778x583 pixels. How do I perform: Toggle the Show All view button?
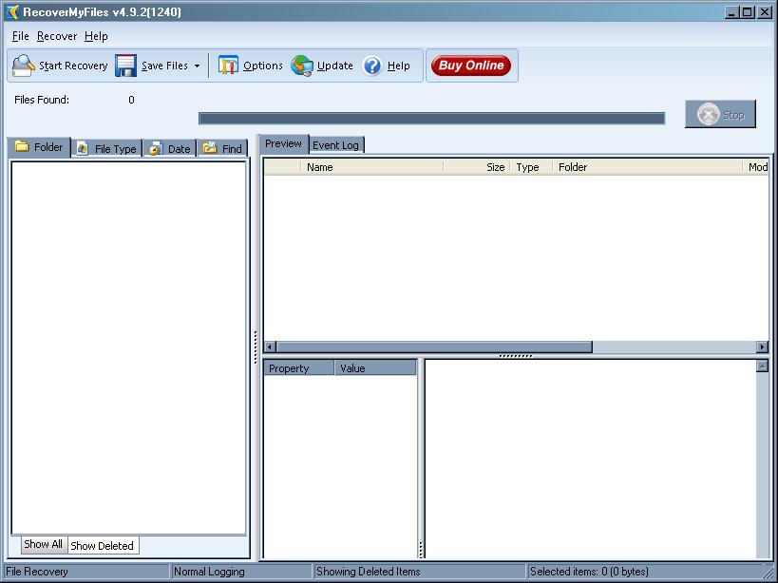[44, 545]
